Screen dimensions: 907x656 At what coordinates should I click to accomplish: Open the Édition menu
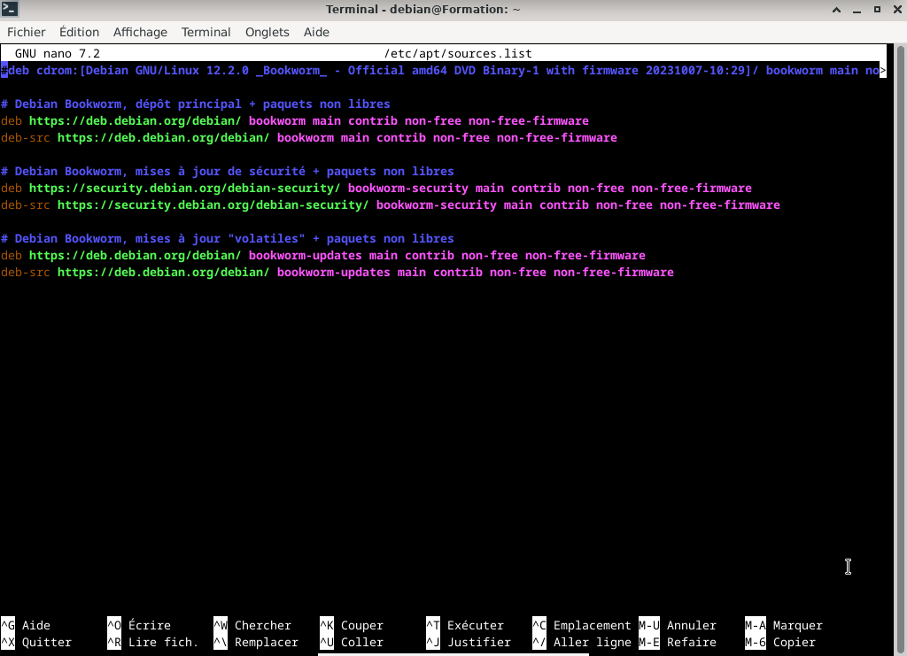pos(79,33)
